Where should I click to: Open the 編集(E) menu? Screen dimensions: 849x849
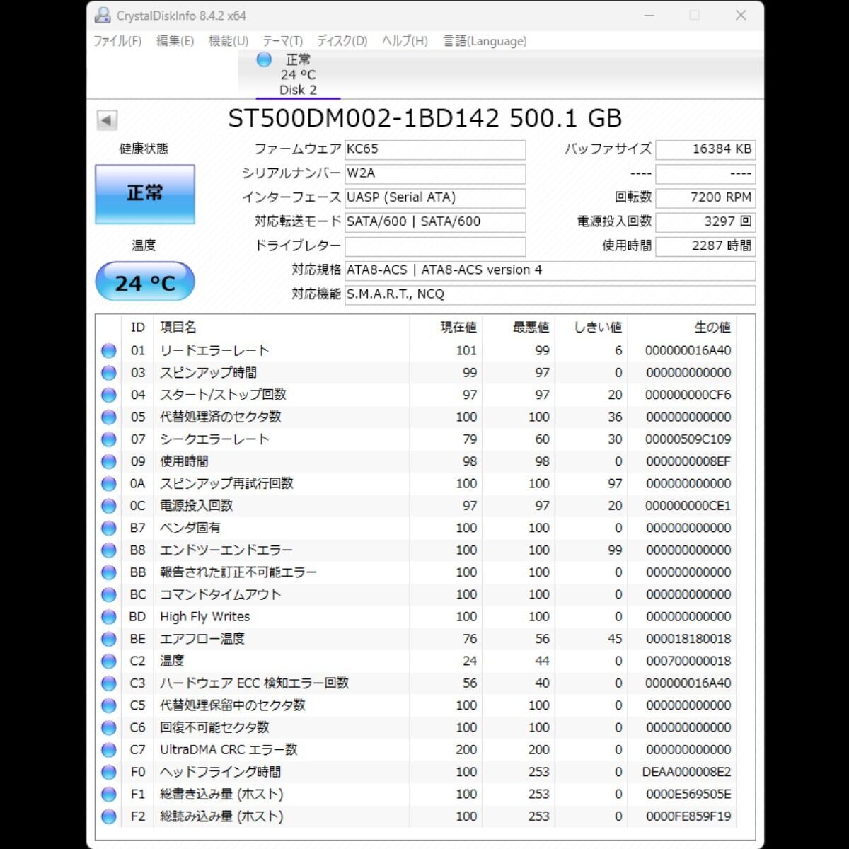click(x=175, y=41)
